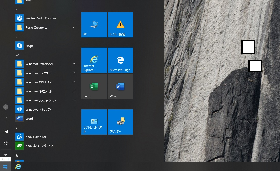Open the プリンター tile
The height and width of the screenshot is (171, 280).
click(x=120, y=122)
